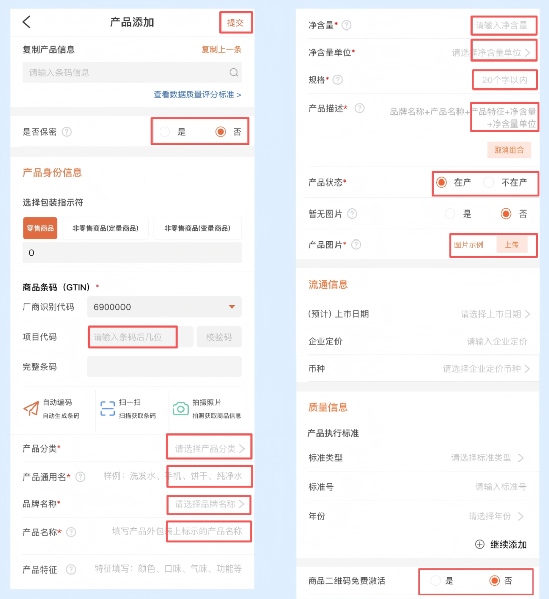Viewport: 549px width, 599px height.
Task: Click 图片示例 link
Action: pyautogui.click(x=469, y=245)
